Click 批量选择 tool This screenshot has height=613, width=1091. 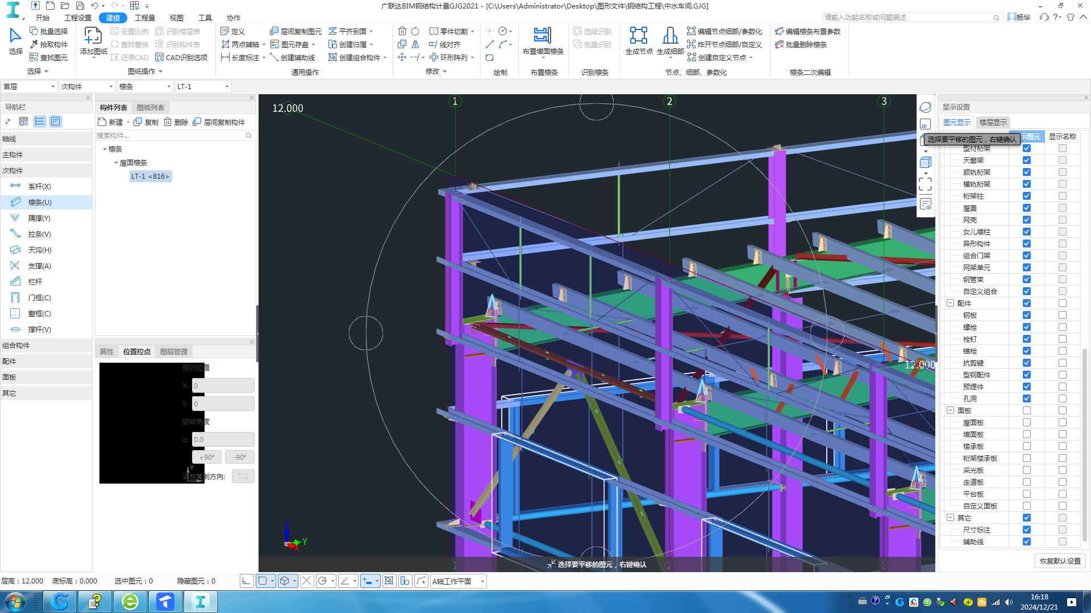[x=49, y=31]
